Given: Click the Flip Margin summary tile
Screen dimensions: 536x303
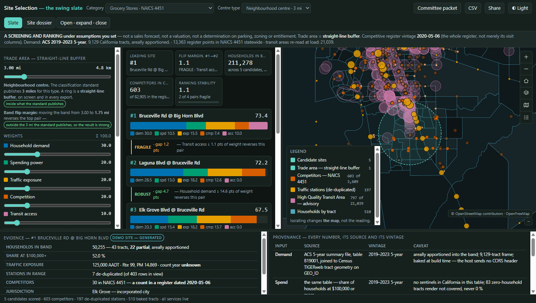Looking at the screenshot, I should pyautogui.click(x=199, y=63).
